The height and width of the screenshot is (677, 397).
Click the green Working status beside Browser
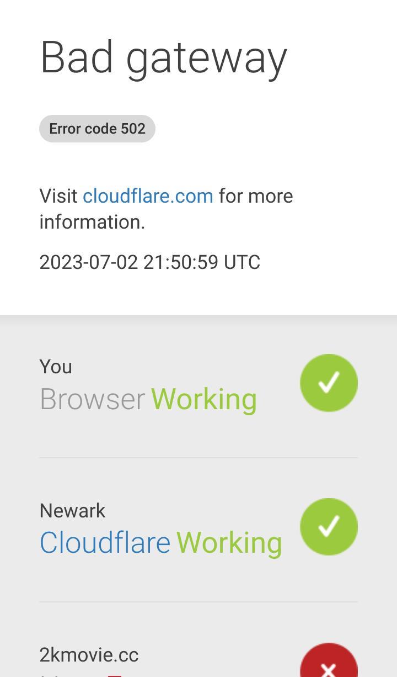tap(204, 399)
